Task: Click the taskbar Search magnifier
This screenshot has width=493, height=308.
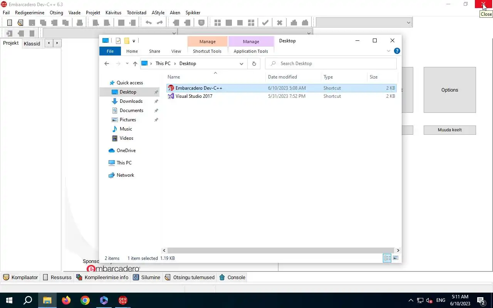Action: (x=28, y=300)
